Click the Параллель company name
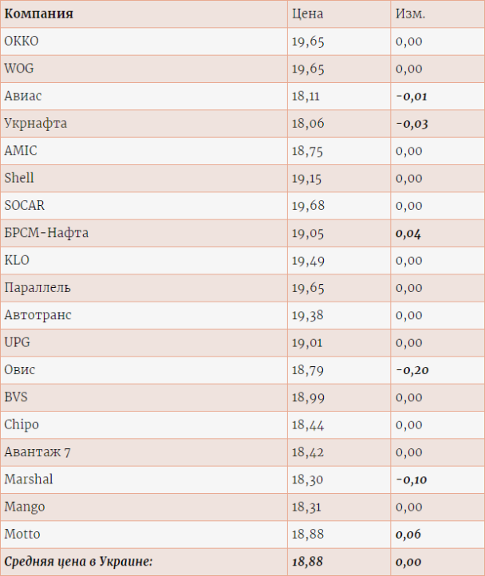 point(37,288)
